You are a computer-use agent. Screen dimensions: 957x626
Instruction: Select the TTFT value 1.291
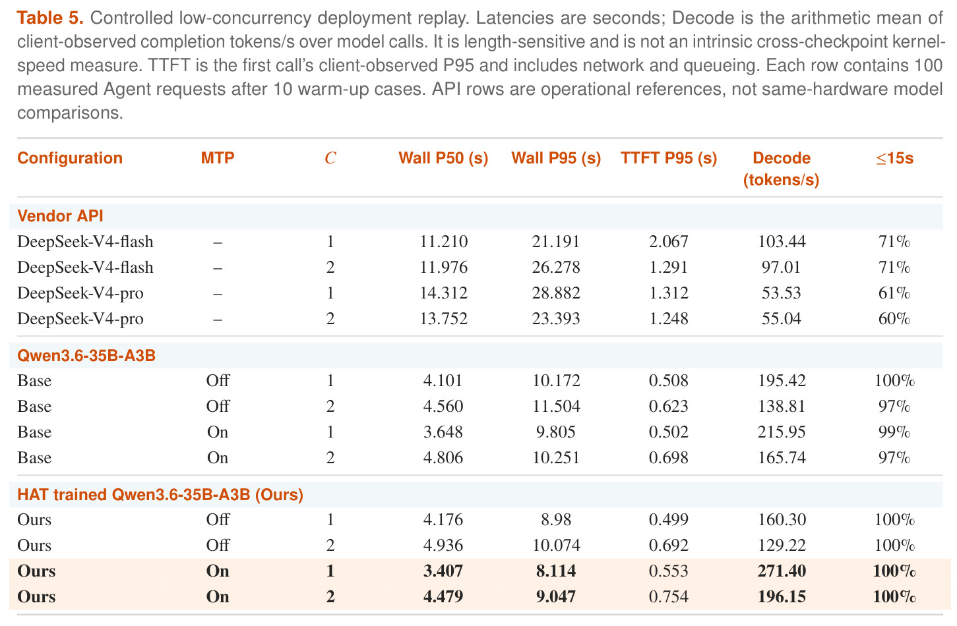click(669, 268)
